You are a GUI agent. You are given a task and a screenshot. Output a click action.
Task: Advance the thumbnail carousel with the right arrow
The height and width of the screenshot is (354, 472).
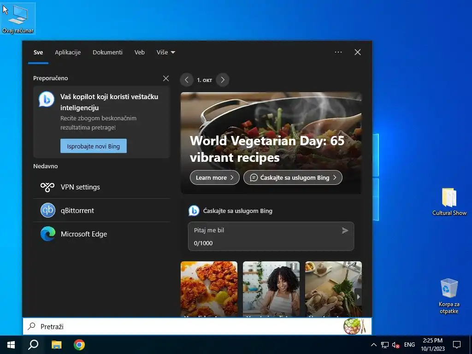pyautogui.click(x=358, y=297)
